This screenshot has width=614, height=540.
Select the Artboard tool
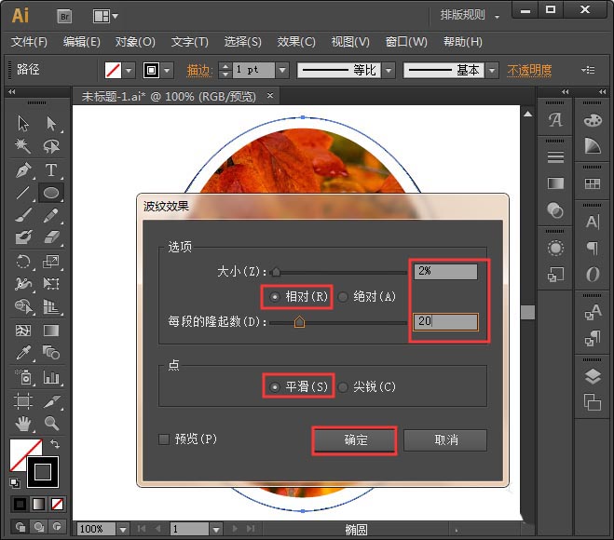click(22, 401)
